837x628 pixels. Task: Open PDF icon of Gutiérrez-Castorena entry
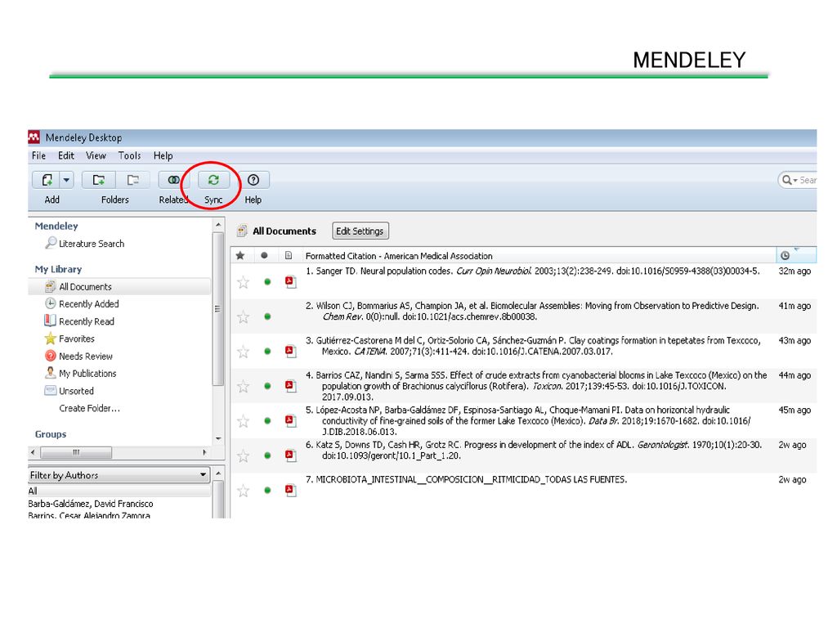tap(290, 351)
